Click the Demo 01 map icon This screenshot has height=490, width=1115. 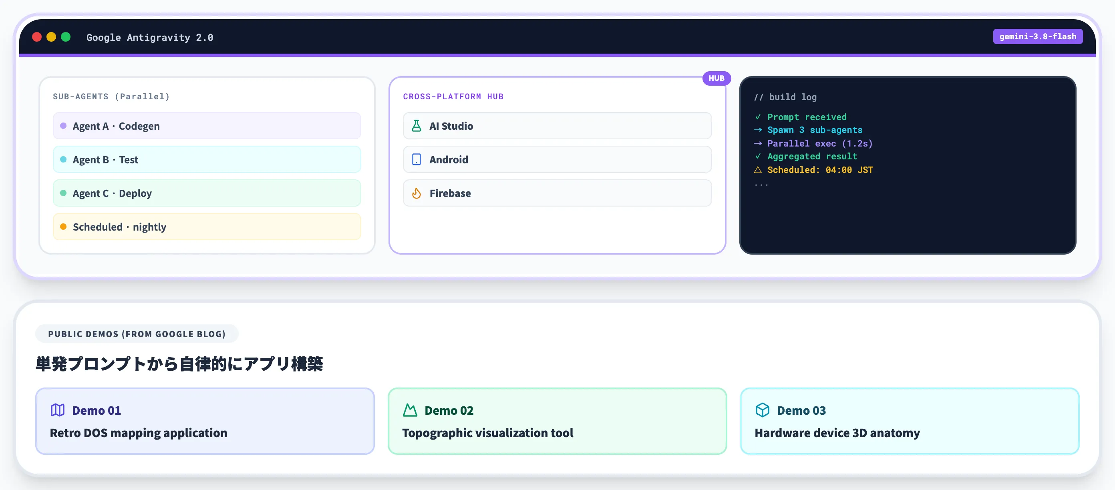coord(58,410)
